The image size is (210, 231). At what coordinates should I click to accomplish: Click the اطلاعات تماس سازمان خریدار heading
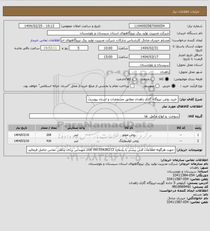click(184, 160)
